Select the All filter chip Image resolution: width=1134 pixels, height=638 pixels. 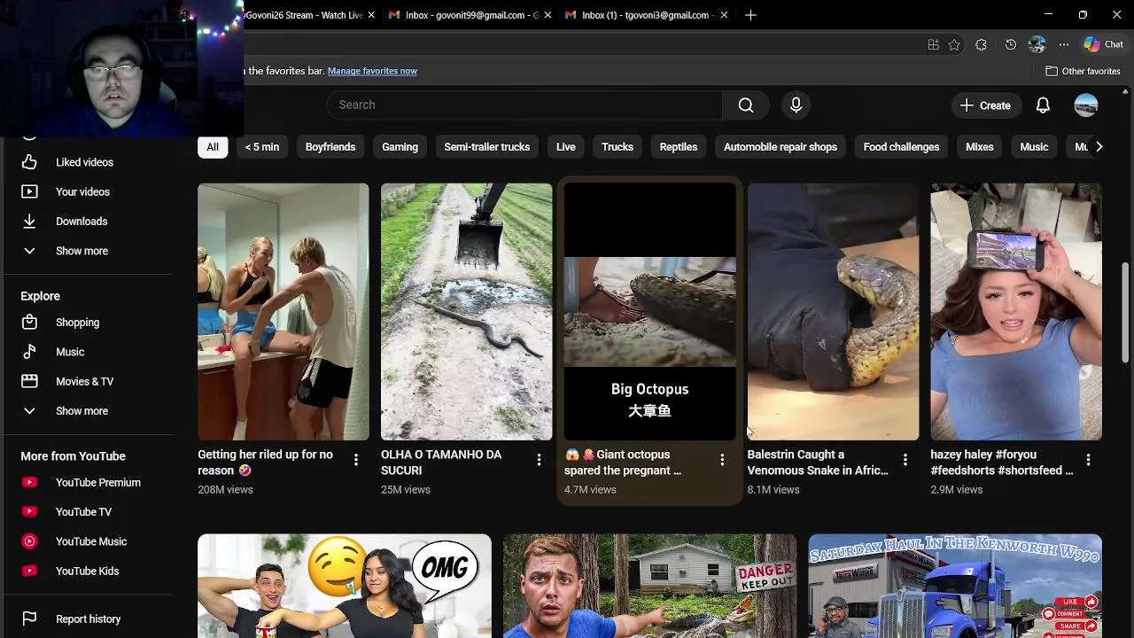(x=213, y=147)
